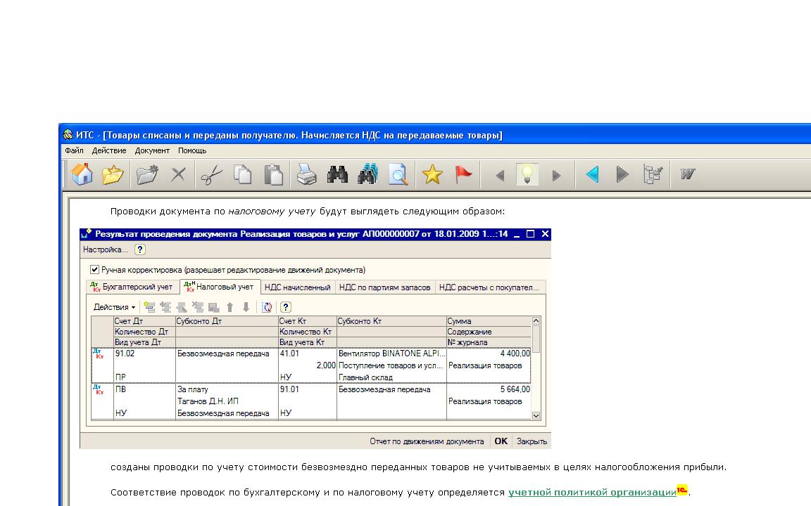Click the open folder toolbar icon

[113, 175]
